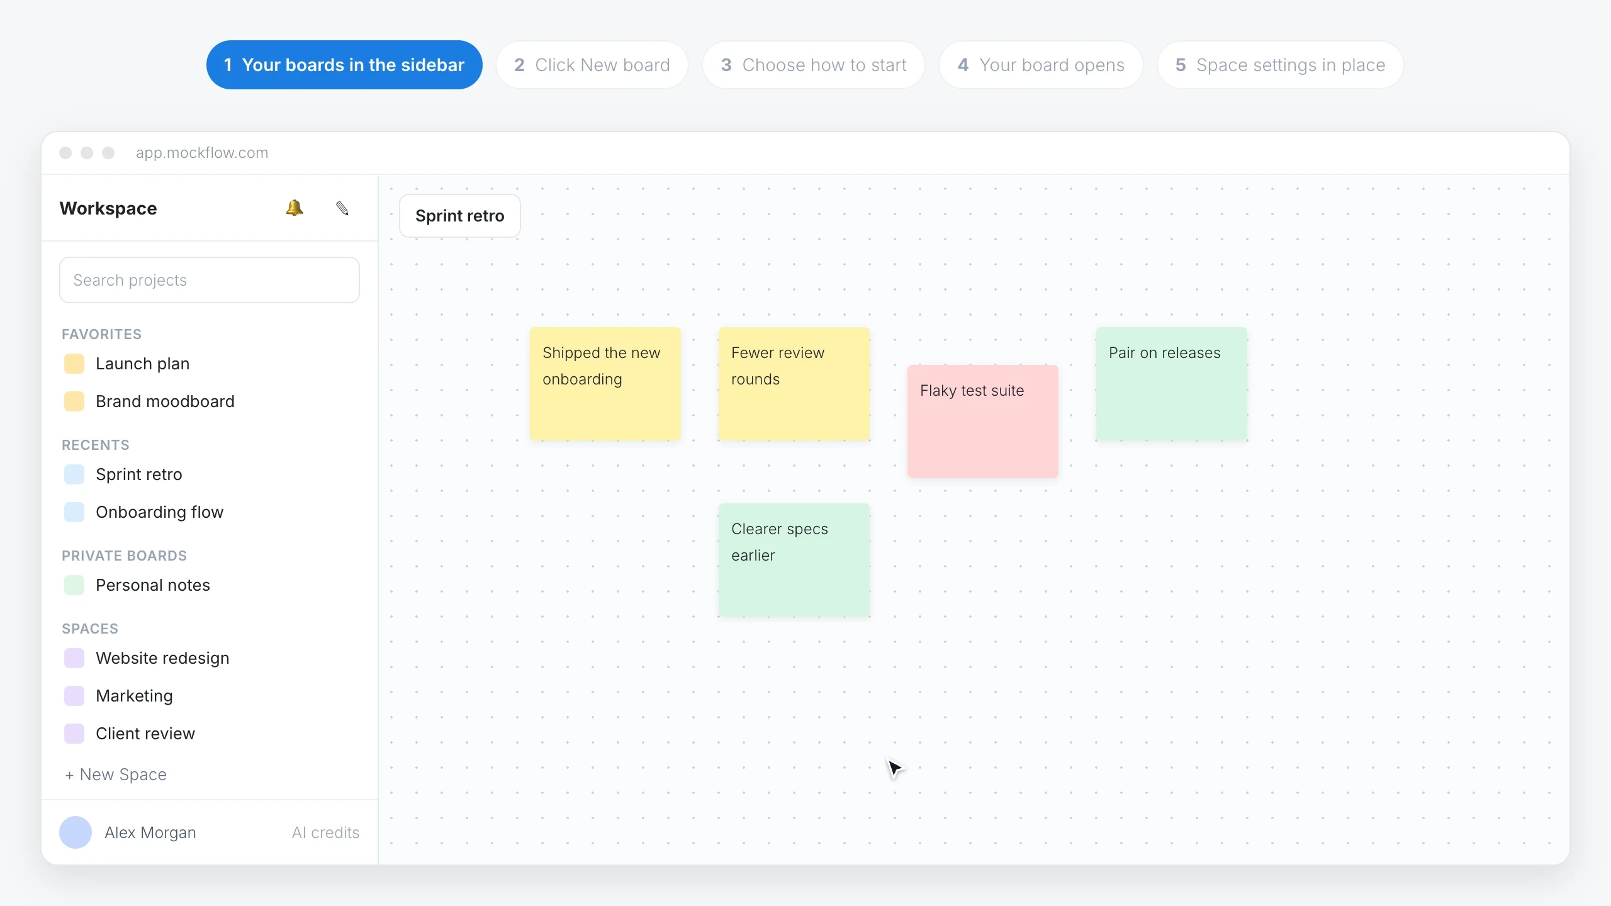The width and height of the screenshot is (1611, 906).
Task: Click the Brand moodboard color icon
Action: (x=74, y=401)
